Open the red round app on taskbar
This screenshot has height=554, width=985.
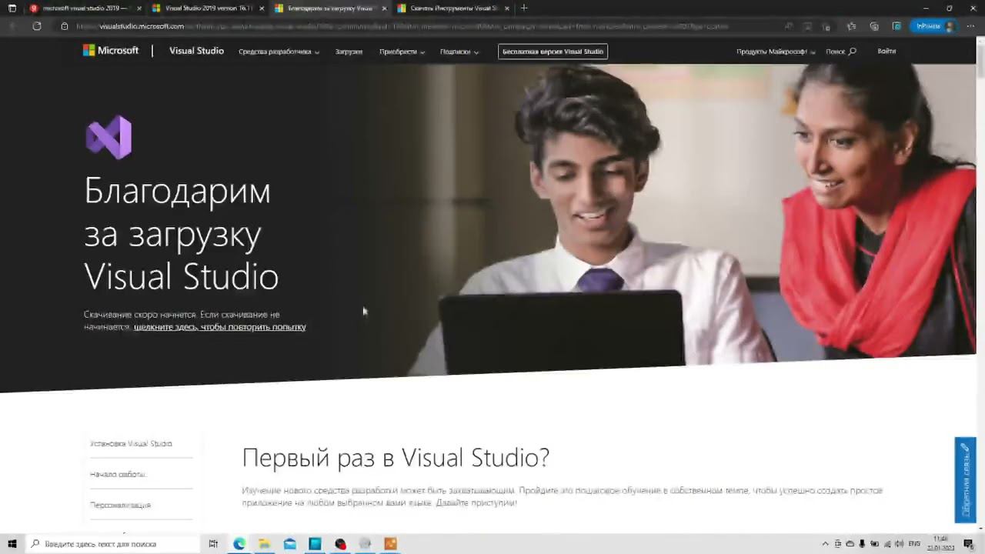(340, 544)
